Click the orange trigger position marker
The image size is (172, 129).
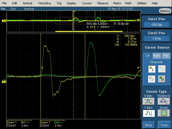[x=74, y=12]
